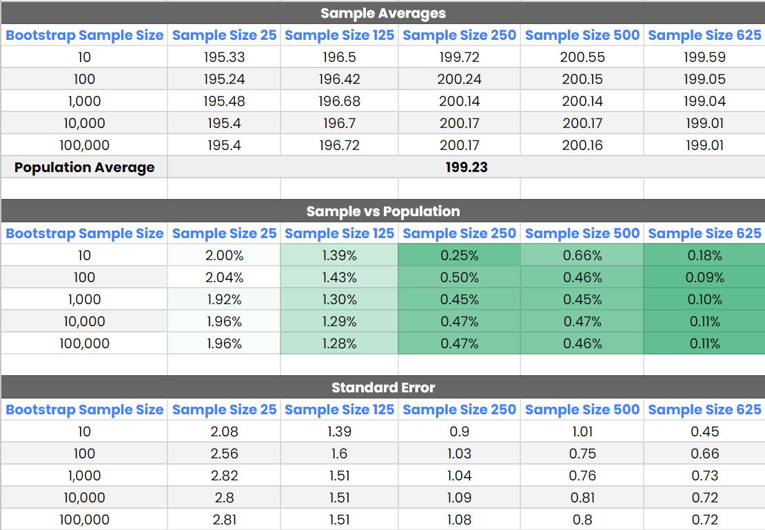Select the 199.23 population average value
Viewport: 765px width, 530px height.
tap(466, 167)
